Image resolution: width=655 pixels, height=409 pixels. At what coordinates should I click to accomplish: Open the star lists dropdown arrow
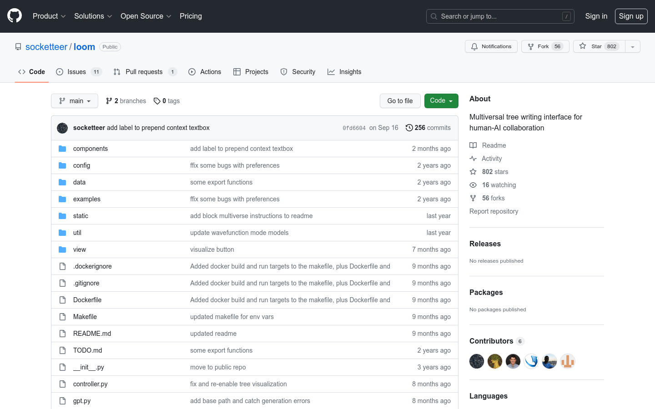[632, 46]
